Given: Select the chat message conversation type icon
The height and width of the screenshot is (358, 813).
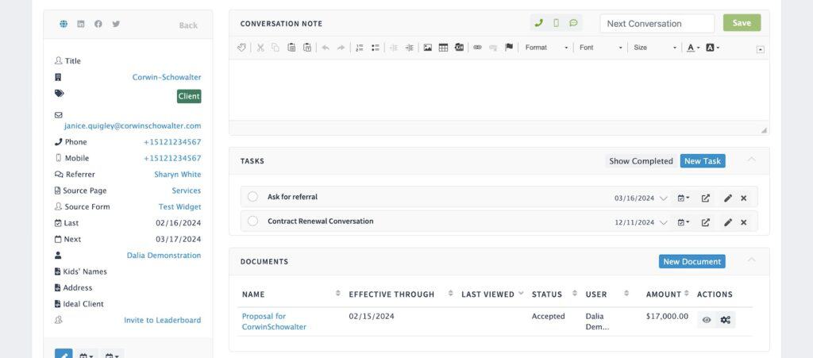Looking at the screenshot, I should point(573,23).
